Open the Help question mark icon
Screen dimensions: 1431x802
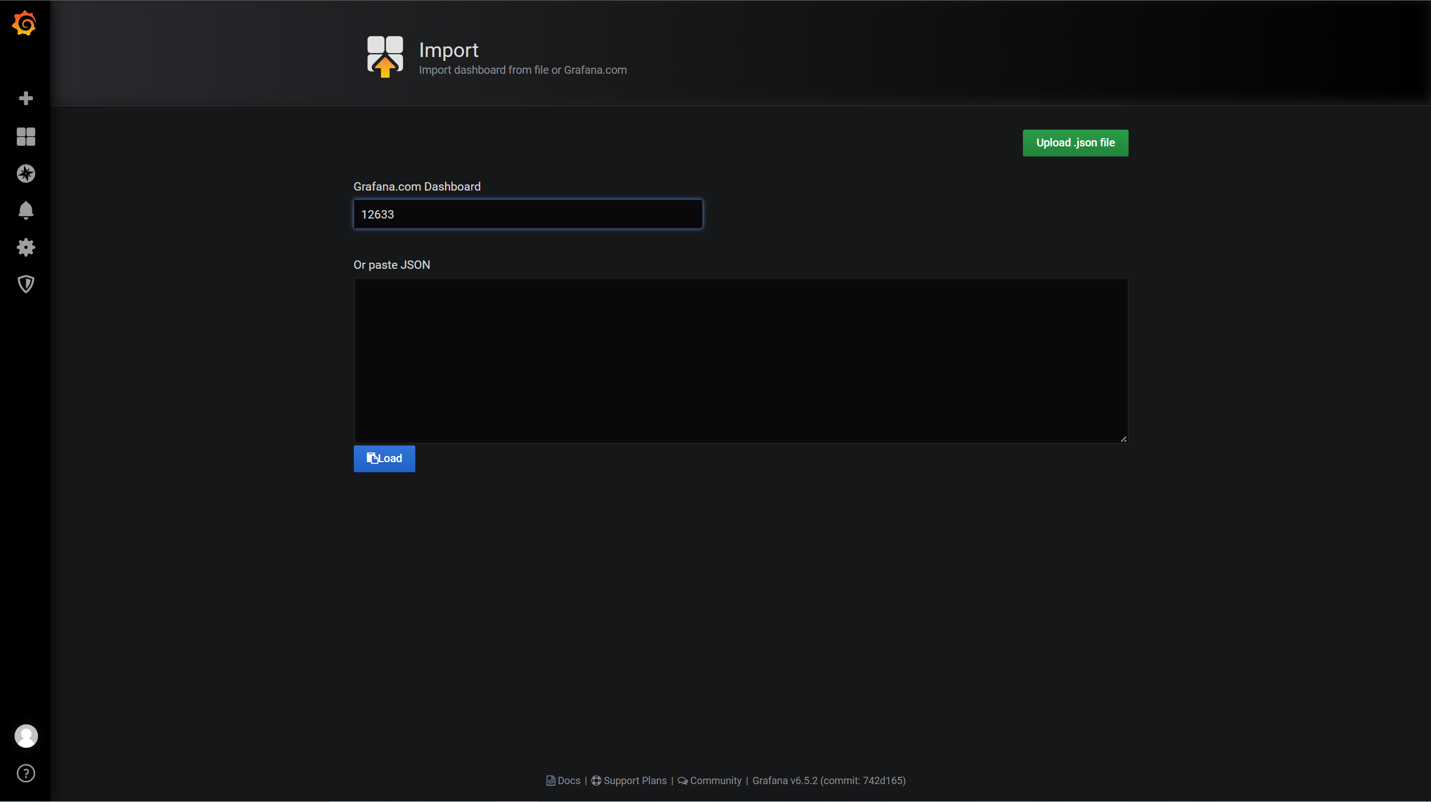[x=26, y=773]
